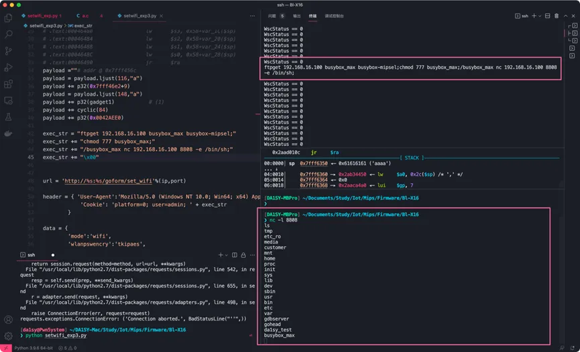Click gdbserver entry in listener output
The image size is (580, 352).
pyautogui.click(x=276, y=319)
